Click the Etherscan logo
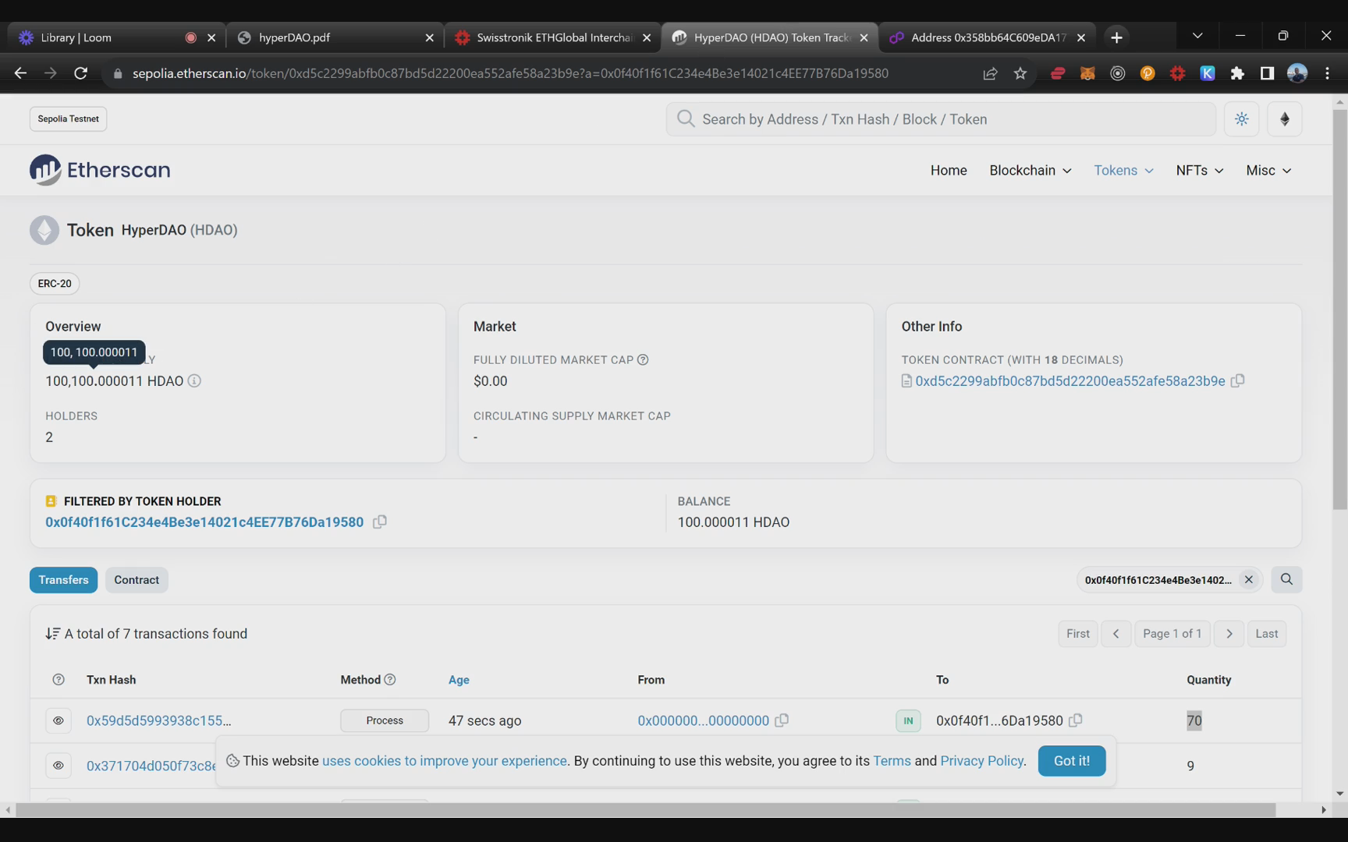Screen dimensions: 1348x842 point(100,170)
